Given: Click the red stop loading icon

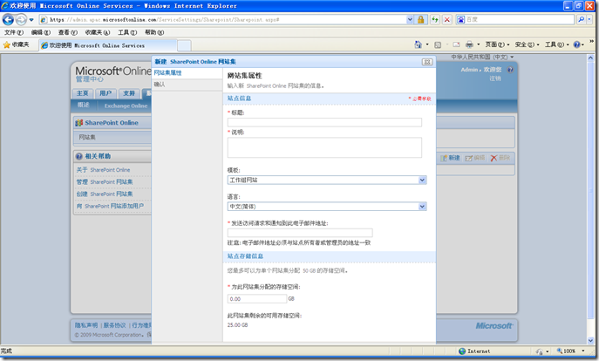Looking at the screenshot, I should point(447,19).
